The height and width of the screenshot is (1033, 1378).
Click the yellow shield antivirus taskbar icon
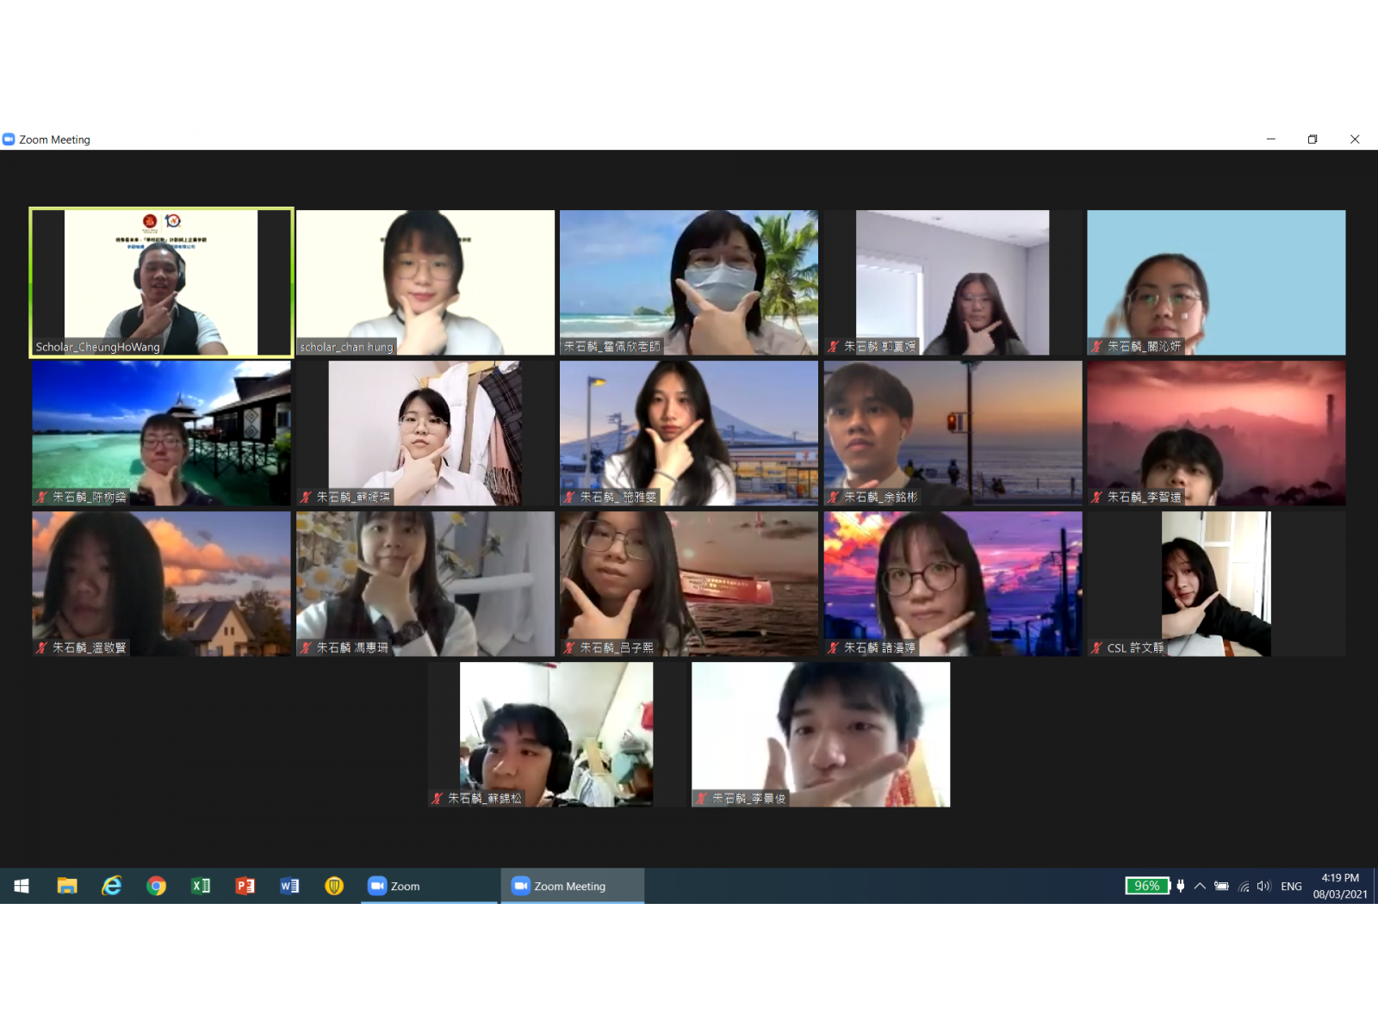pyautogui.click(x=333, y=885)
